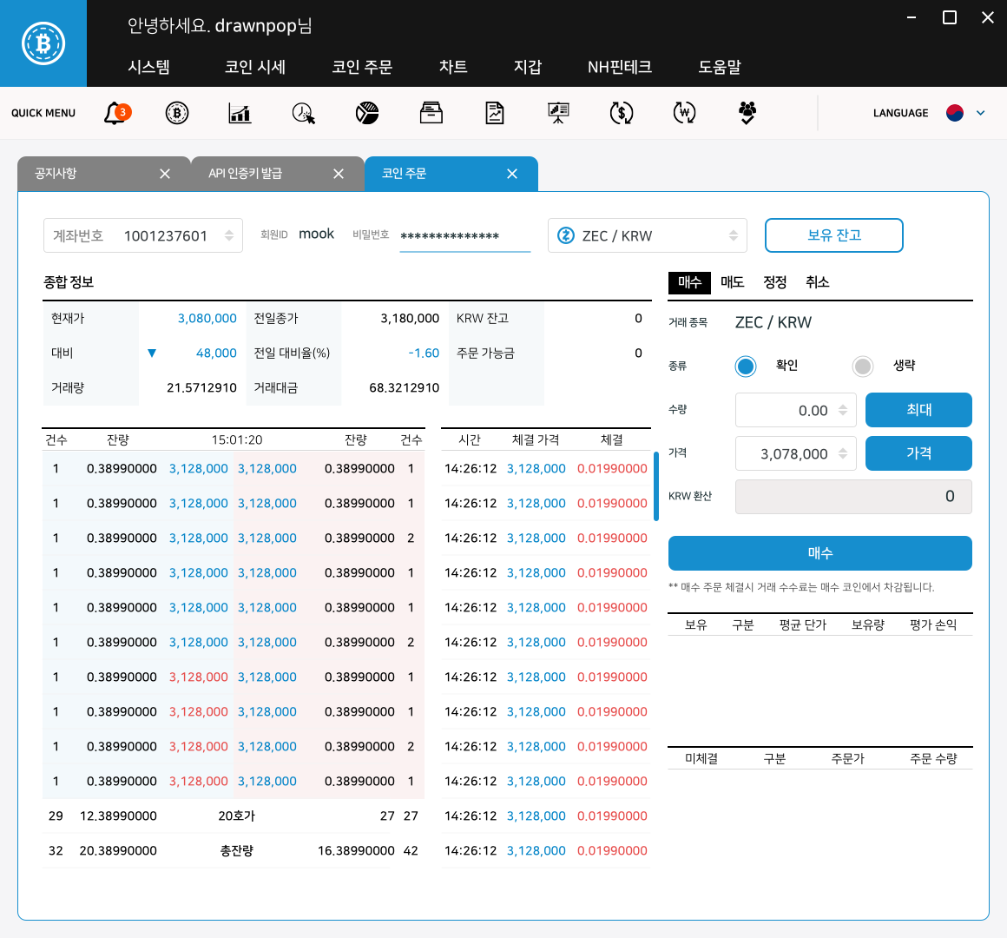Click the pie chart quick menu icon
The height and width of the screenshot is (938, 1007).
click(x=367, y=113)
